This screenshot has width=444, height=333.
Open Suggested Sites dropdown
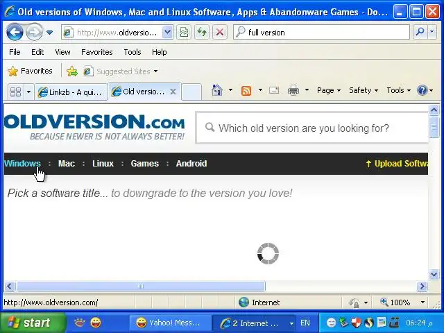pos(121,71)
